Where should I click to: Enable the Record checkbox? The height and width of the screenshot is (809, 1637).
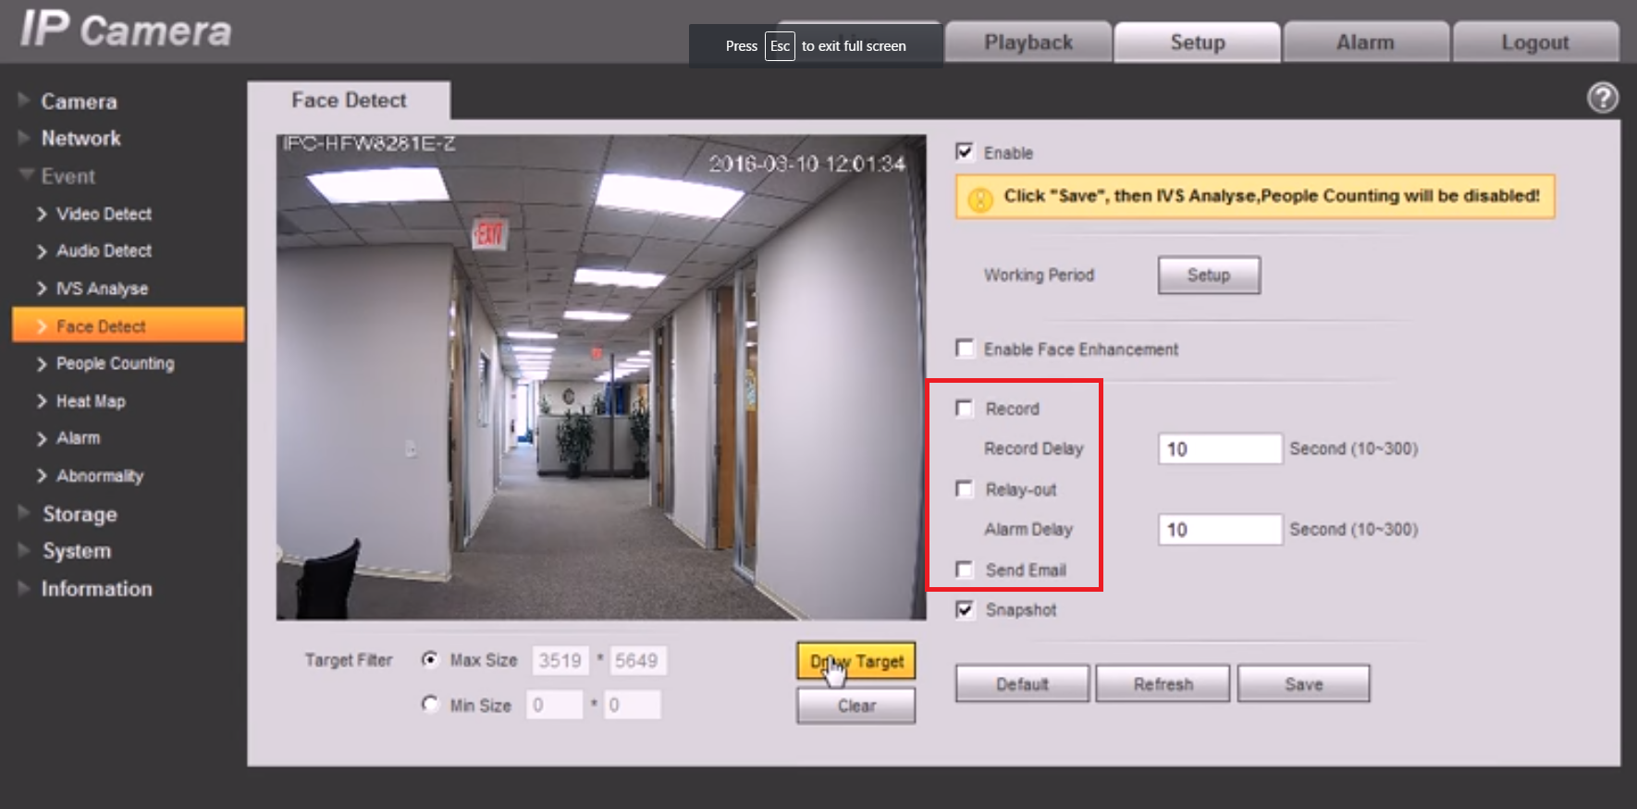point(965,409)
